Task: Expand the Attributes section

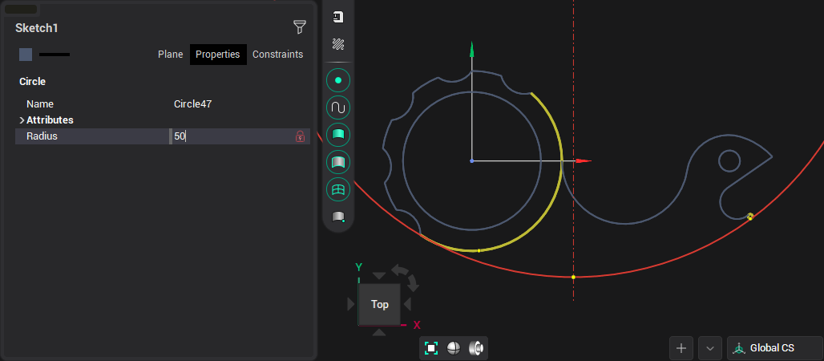Action: point(22,120)
